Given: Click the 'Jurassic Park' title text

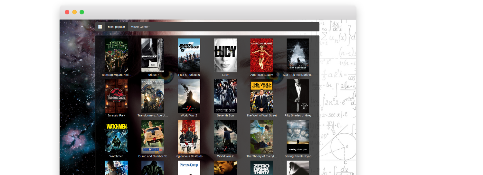Looking at the screenshot, I should 117,115.
